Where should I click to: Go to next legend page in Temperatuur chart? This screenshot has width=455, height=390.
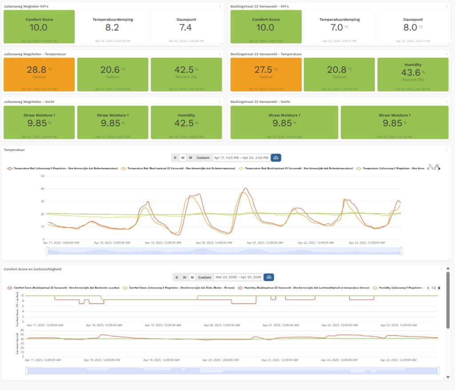(x=439, y=169)
